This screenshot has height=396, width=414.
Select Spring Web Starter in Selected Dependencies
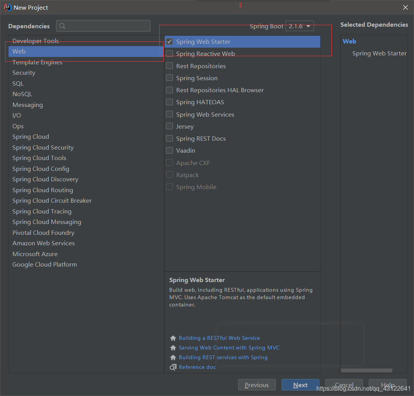click(x=380, y=53)
